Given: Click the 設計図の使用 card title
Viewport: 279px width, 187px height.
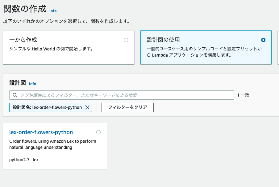Looking at the screenshot, I should (163, 40).
